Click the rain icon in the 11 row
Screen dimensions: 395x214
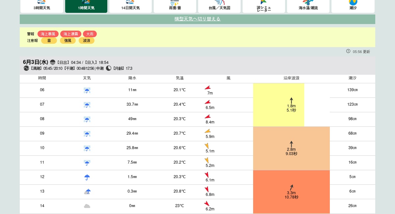87,163
